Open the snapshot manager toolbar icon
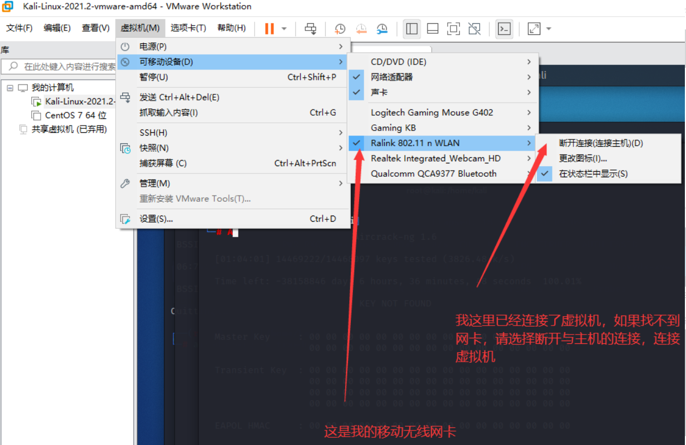Image resolution: width=686 pixels, height=445 pixels. (382, 28)
